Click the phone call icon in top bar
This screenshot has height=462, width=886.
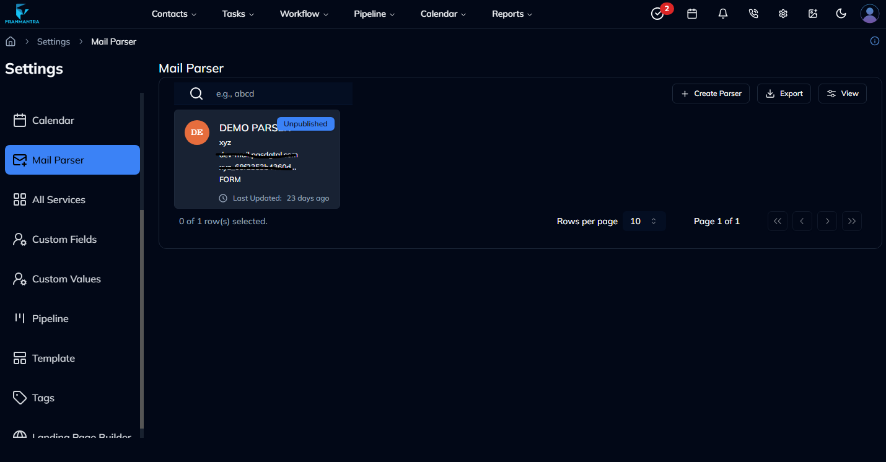pyautogui.click(x=753, y=13)
